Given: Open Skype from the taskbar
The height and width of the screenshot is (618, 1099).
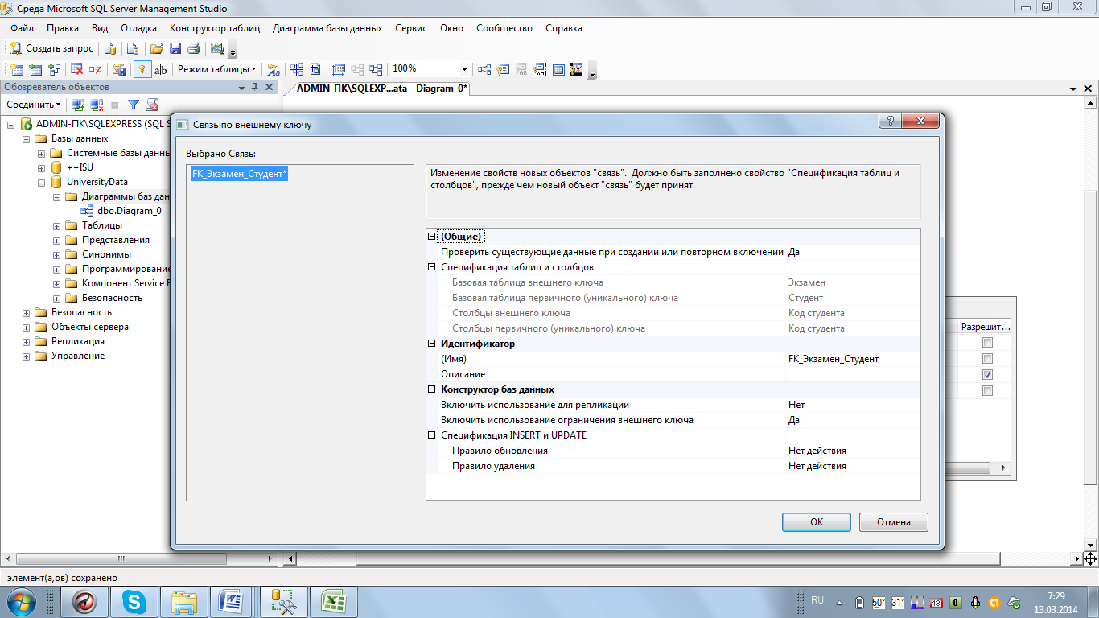Looking at the screenshot, I should 134,601.
